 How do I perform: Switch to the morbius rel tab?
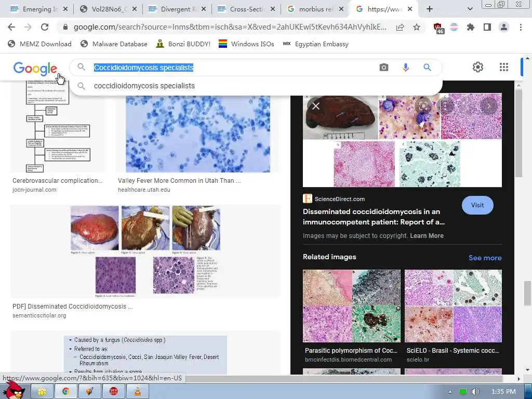[x=312, y=9]
